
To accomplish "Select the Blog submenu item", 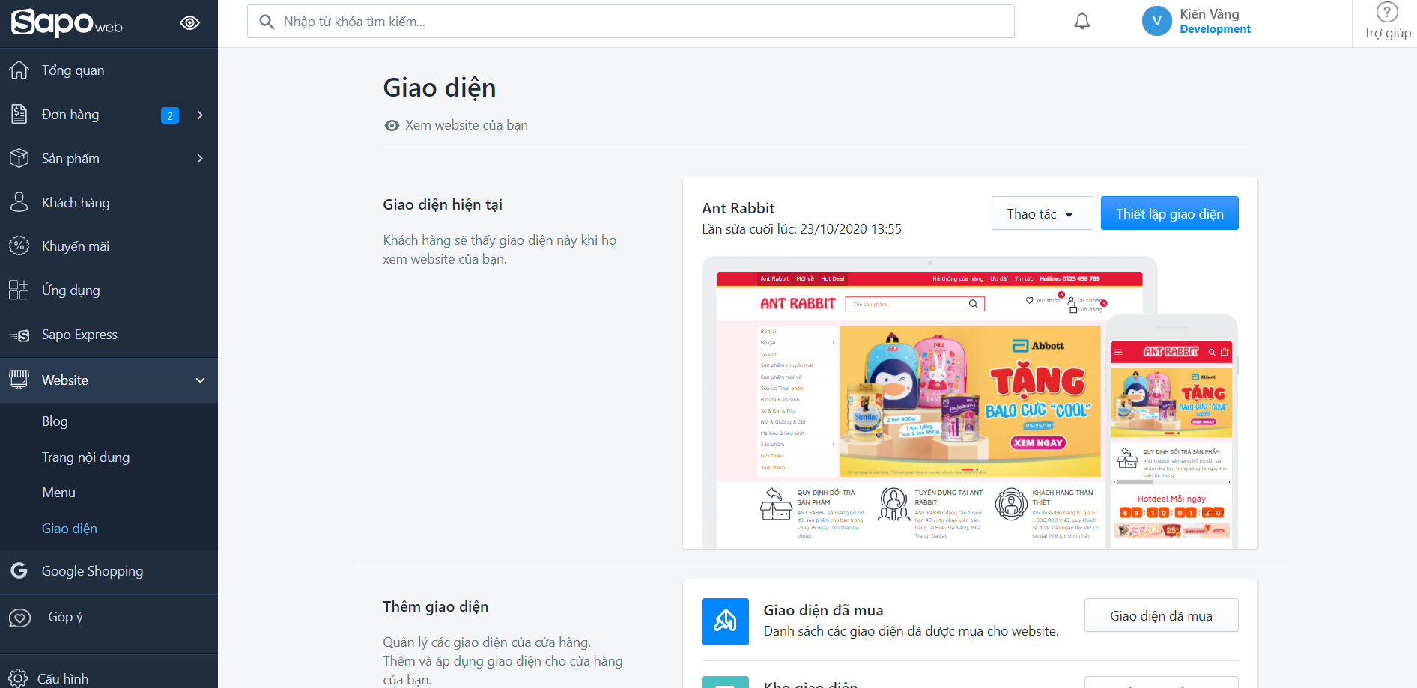I will point(55,421).
